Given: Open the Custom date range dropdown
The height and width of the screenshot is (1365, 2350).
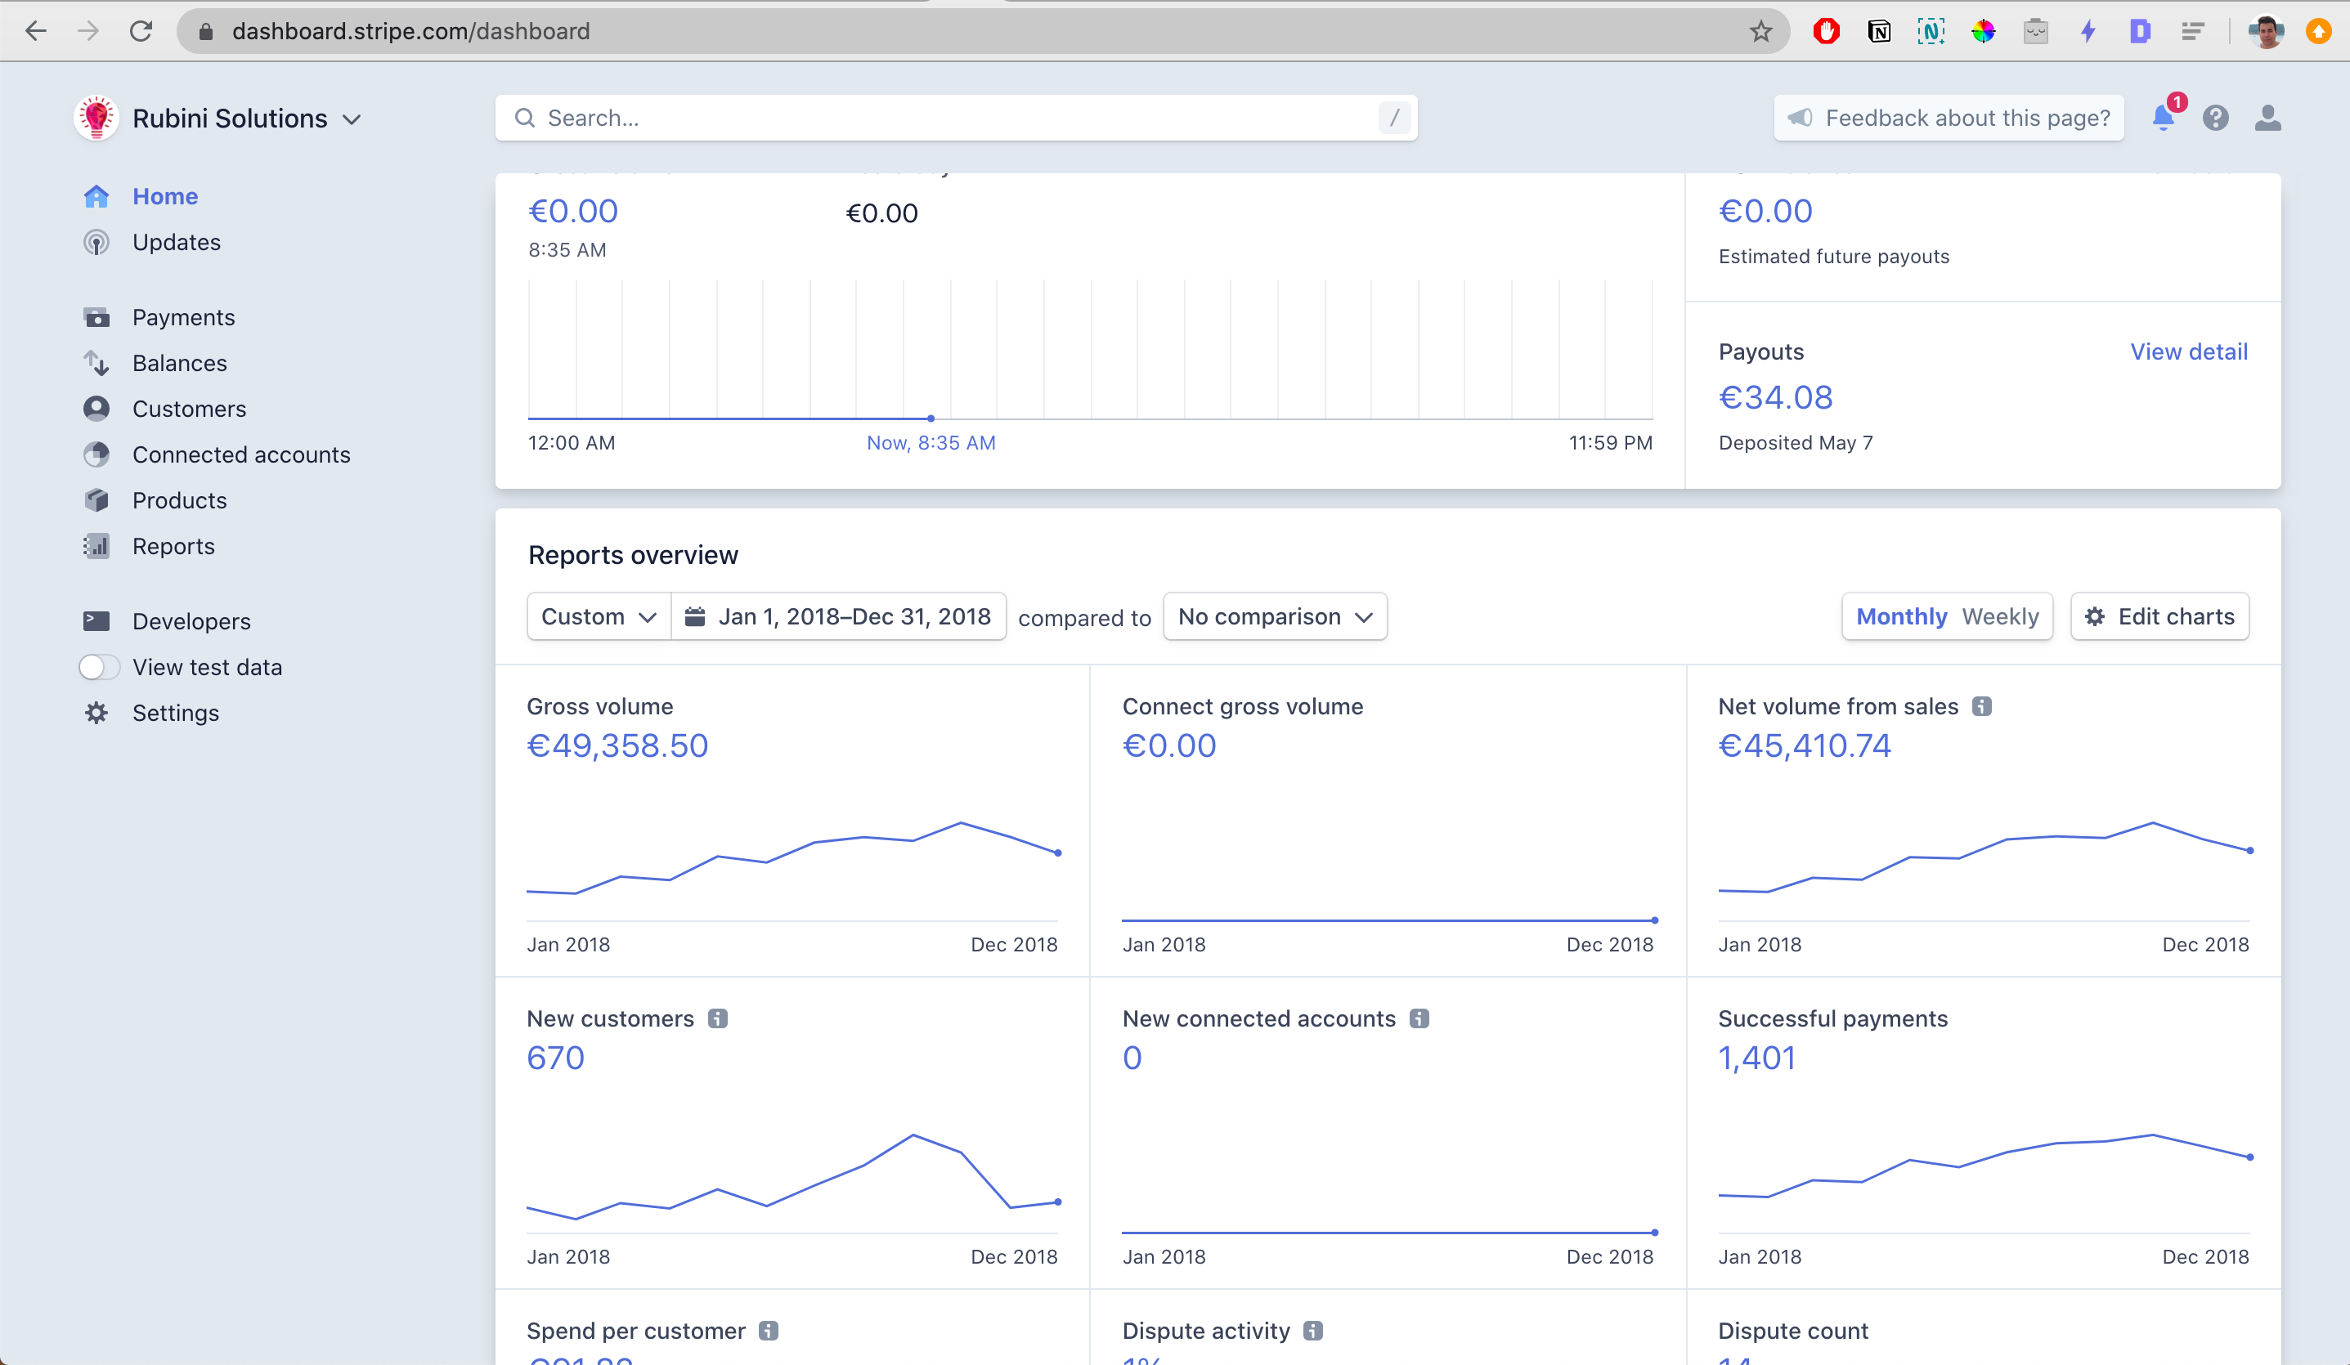Looking at the screenshot, I should (x=599, y=617).
